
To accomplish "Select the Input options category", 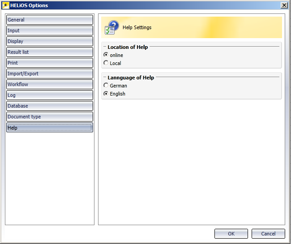I will click(50, 30).
